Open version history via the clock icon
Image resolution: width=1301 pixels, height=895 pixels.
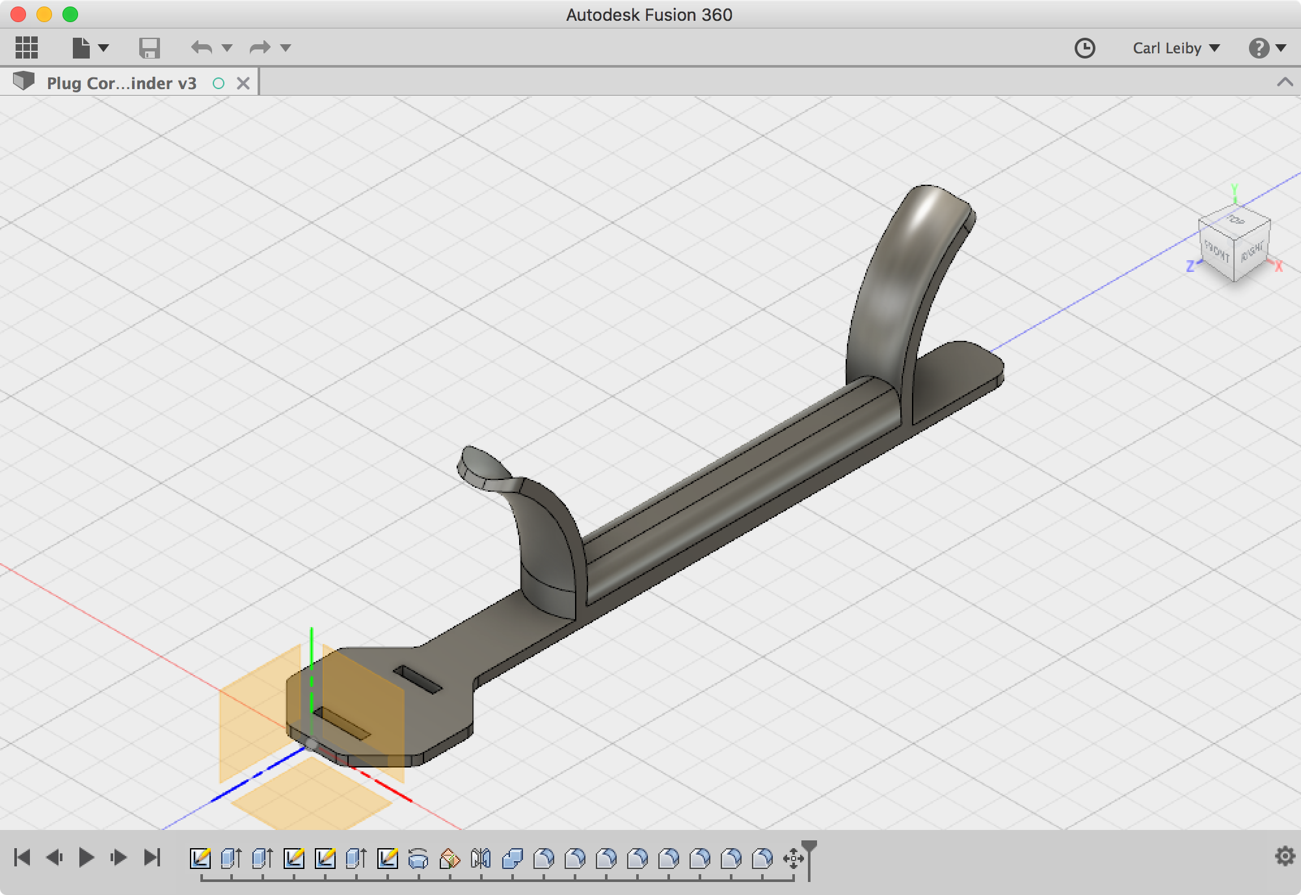[1084, 47]
